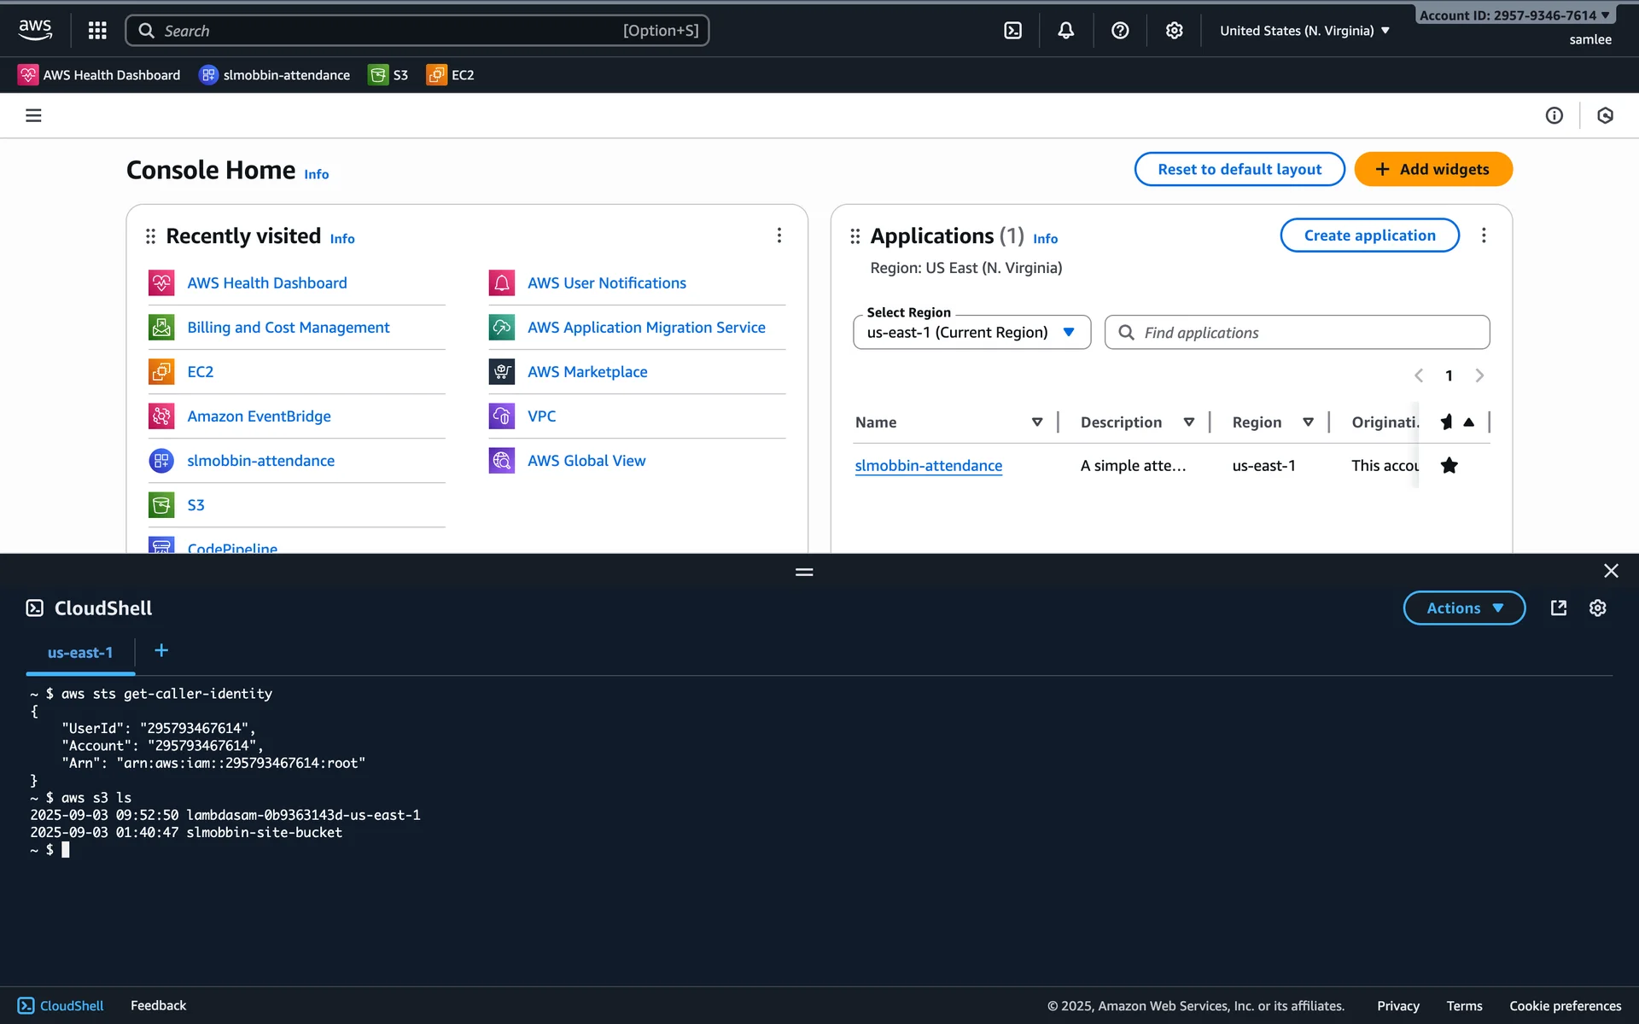Expand the Select Region dropdown

(971, 332)
